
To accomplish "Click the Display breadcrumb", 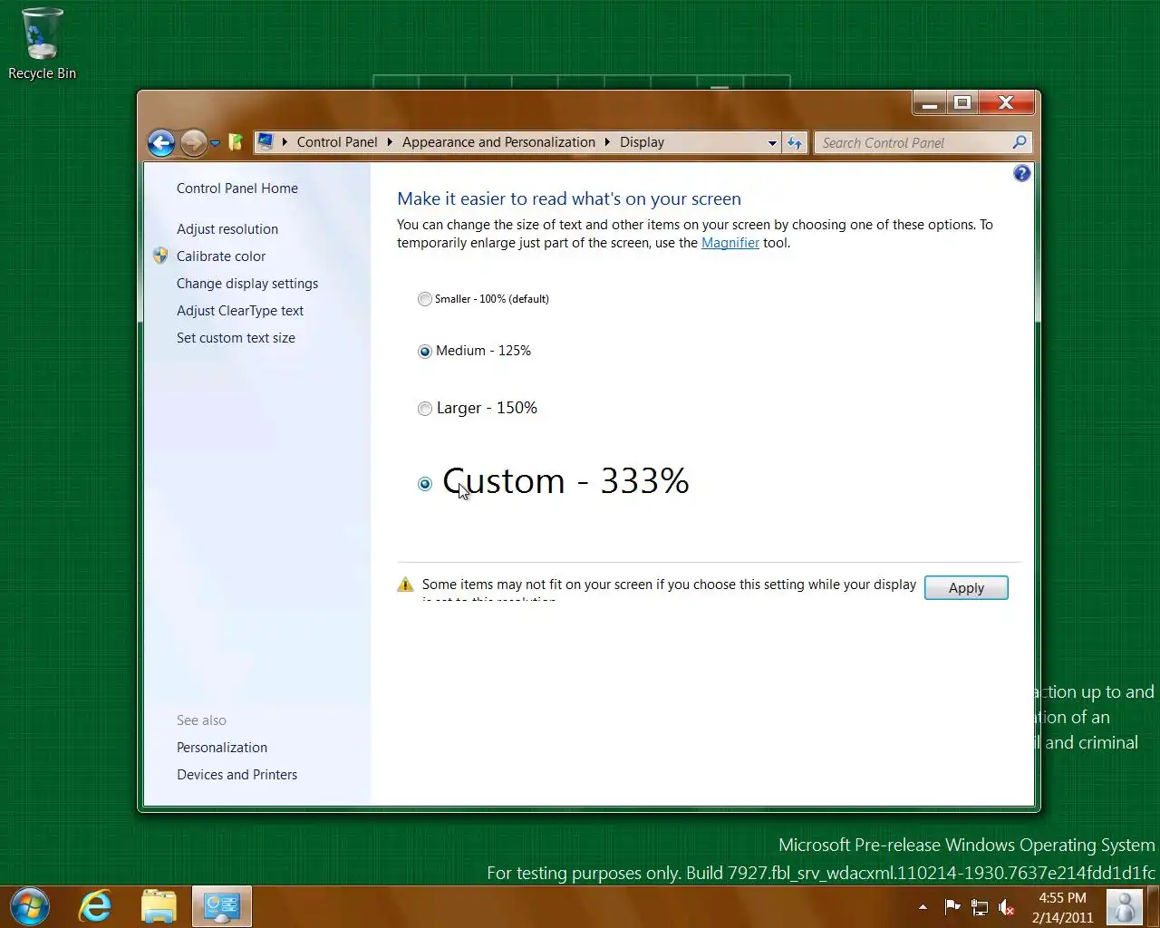I will coord(642,142).
